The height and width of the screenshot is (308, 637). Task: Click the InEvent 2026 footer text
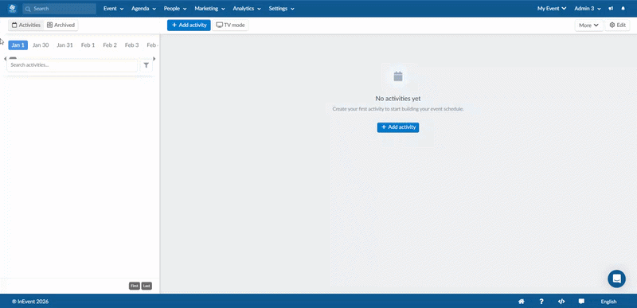point(30,302)
